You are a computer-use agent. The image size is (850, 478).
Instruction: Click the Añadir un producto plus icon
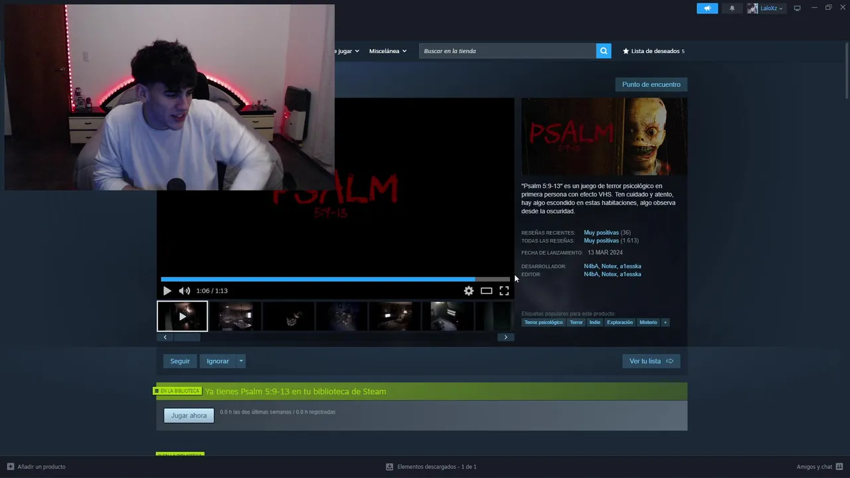click(x=11, y=467)
